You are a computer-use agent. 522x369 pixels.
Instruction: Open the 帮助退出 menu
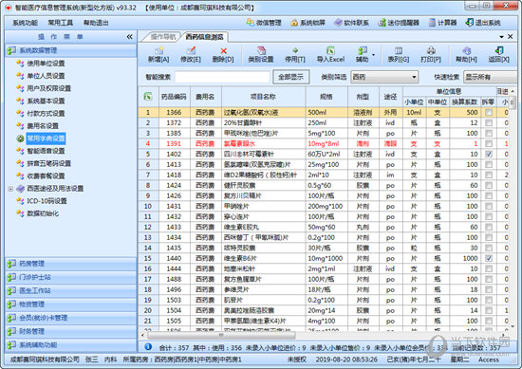[x=96, y=23]
